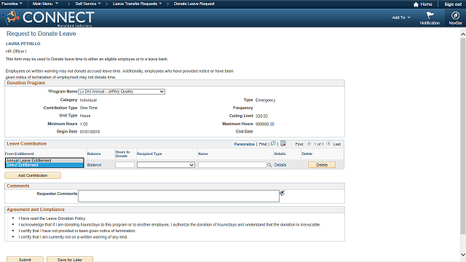The width and height of the screenshot is (466, 262).
Task: Click the Hours to Donate column header
Action: coord(122,154)
